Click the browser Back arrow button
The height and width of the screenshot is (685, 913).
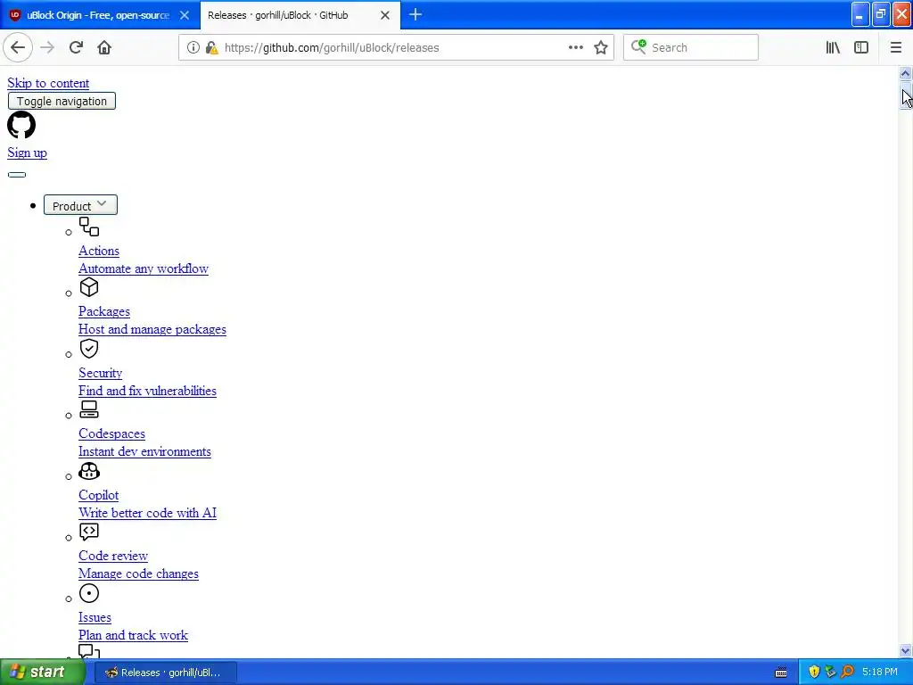point(18,48)
